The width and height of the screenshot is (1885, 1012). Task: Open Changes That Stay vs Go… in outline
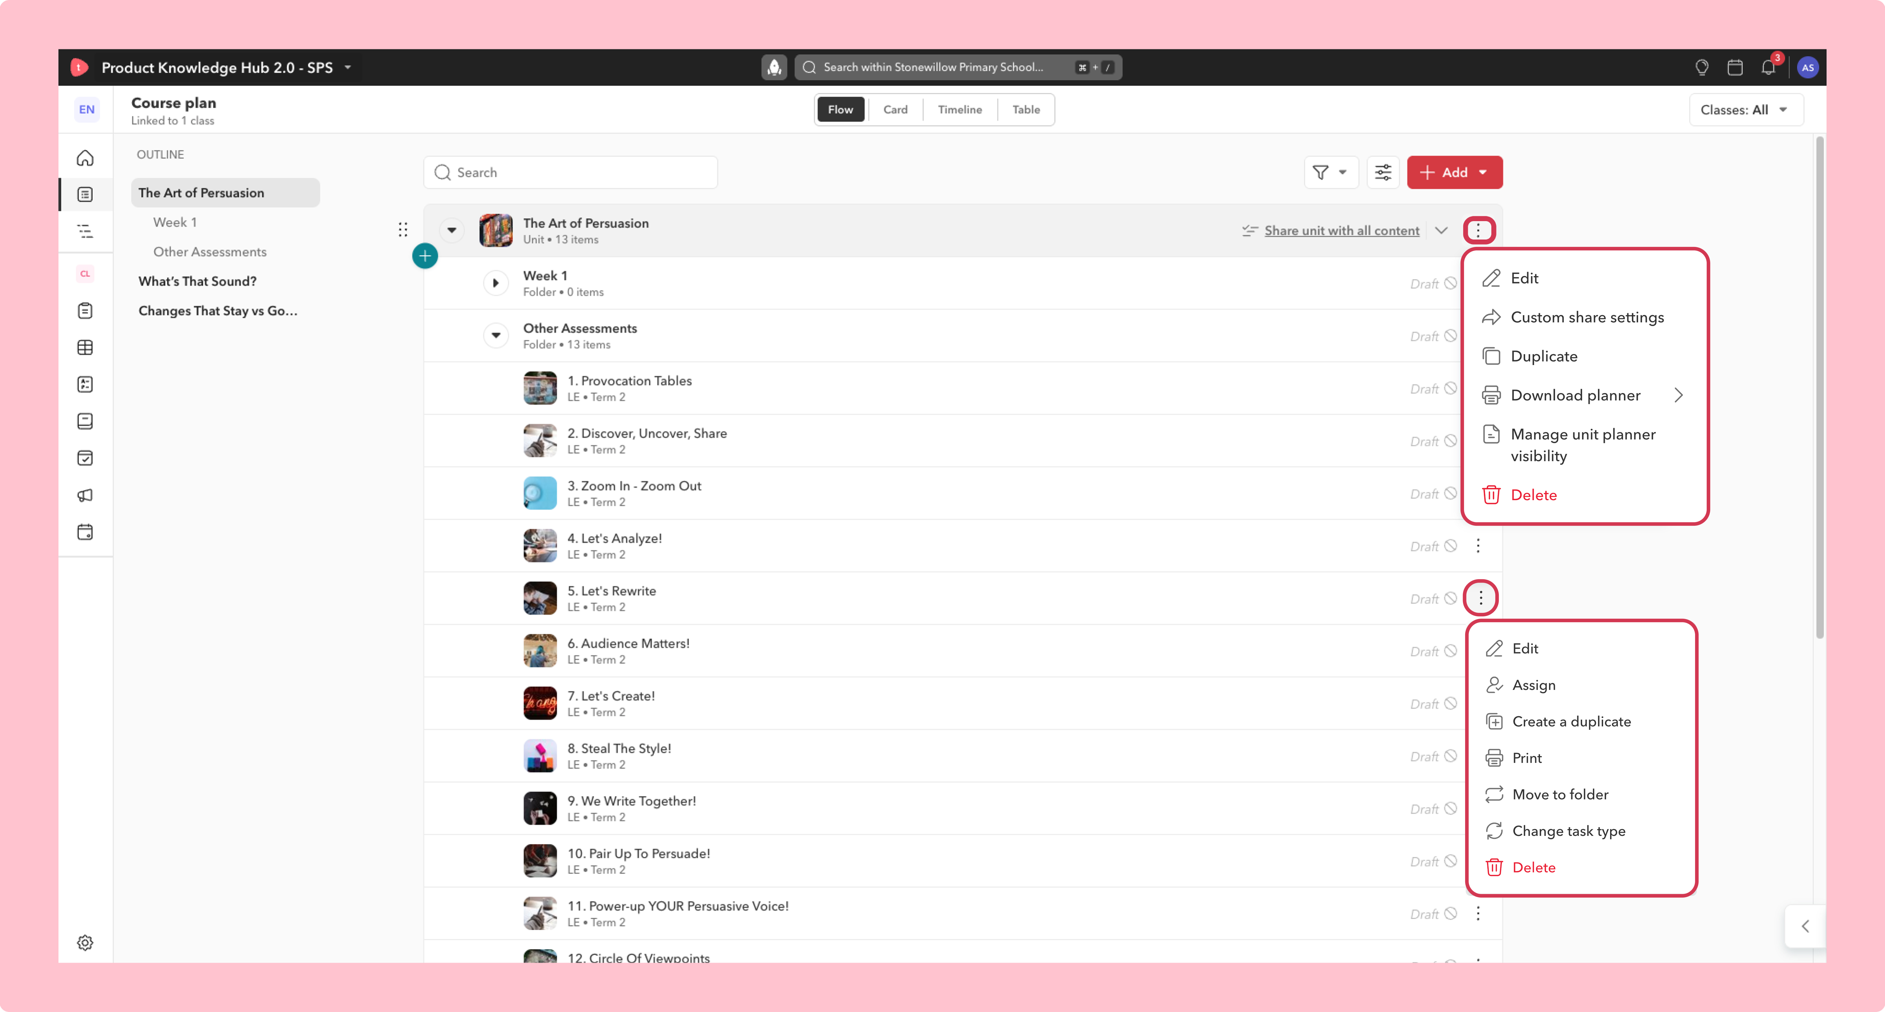[218, 311]
